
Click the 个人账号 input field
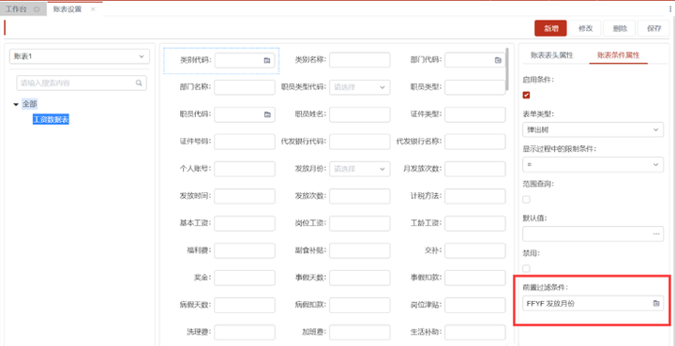pos(245,169)
